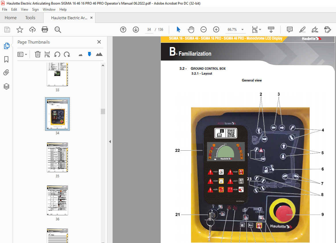Click the thumbnails scrollbar handle
The image size is (336, 243).
click(x=103, y=111)
